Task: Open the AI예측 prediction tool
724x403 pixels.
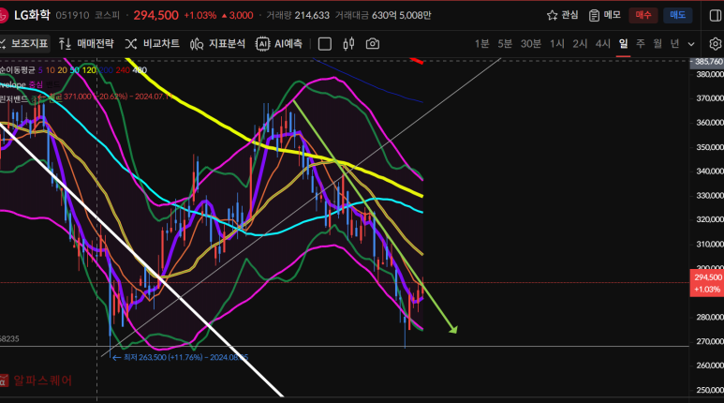Action: 279,44
